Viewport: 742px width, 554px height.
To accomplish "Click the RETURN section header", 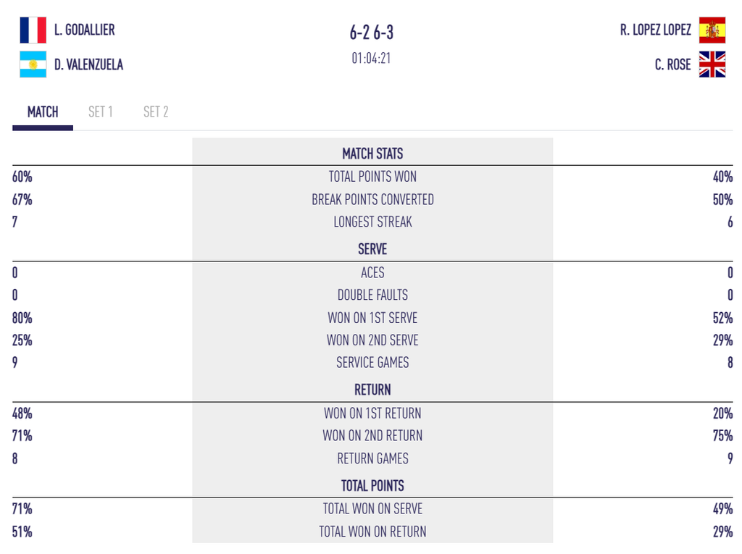I will coord(372,390).
